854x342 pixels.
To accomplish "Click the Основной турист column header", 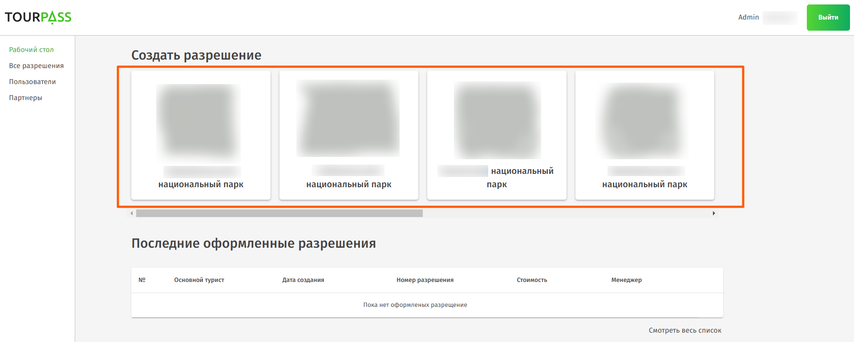I will click(199, 280).
